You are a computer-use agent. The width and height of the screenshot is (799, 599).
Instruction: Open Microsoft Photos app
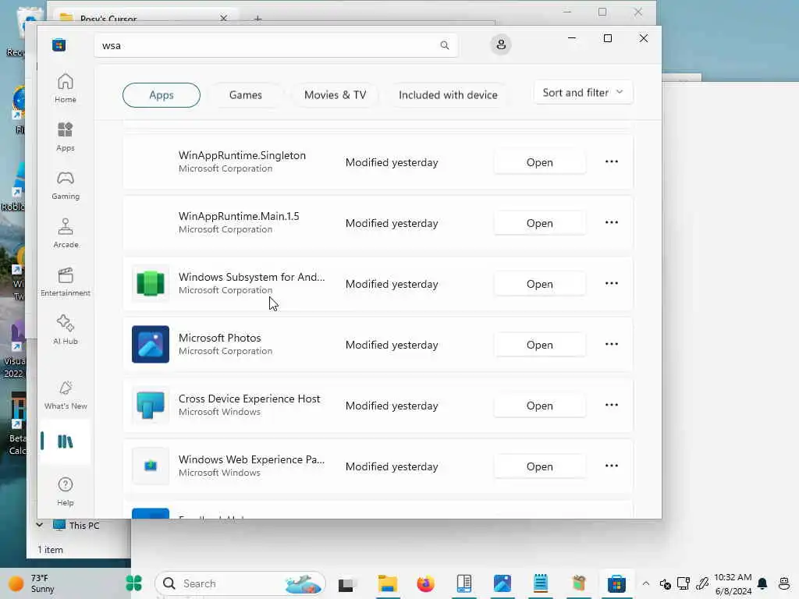[x=539, y=345]
